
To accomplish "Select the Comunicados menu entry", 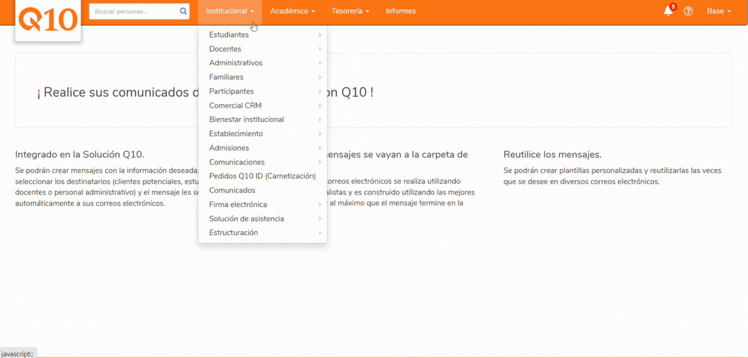I will pyautogui.click(x=263, y=190).
